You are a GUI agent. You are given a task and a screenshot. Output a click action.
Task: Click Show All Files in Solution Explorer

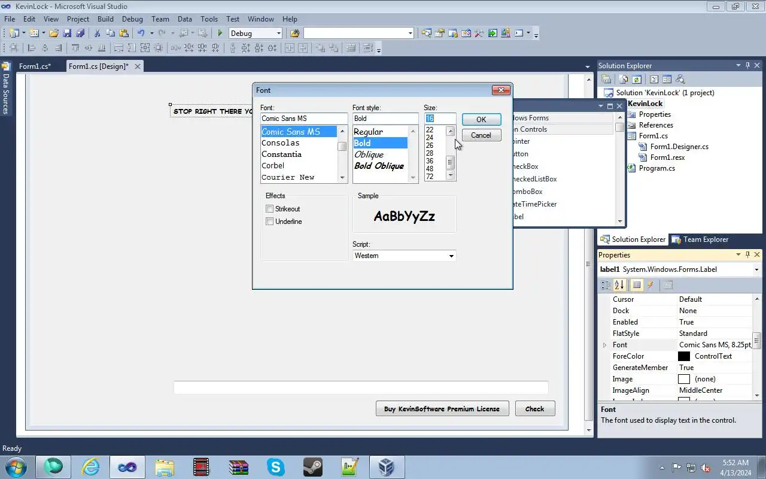(x=624, y=79)
